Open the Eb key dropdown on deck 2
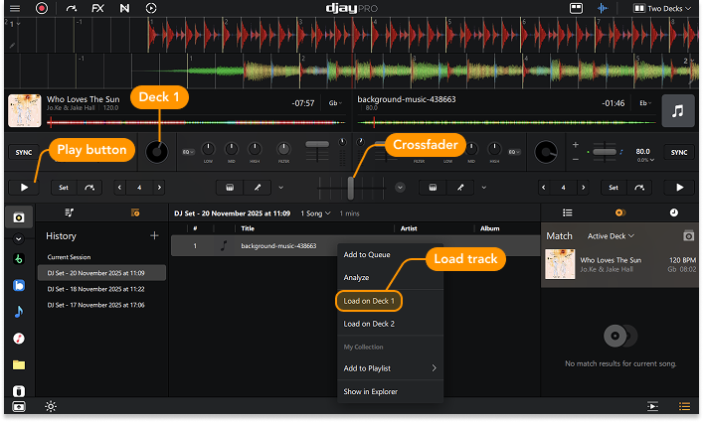703x422 pixels. point(645,103)
